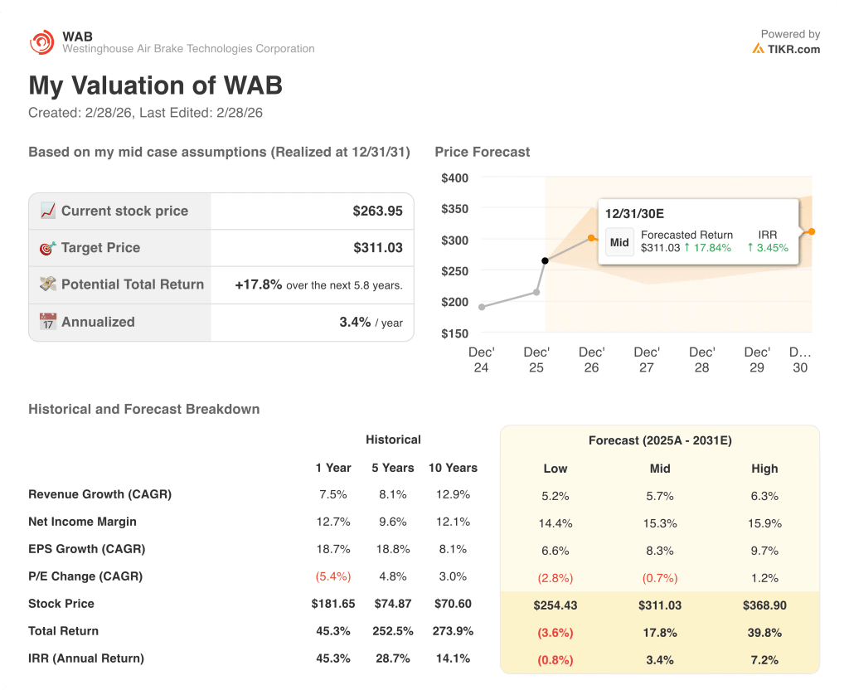Click the green arrow next to 17.84%

click(x=688, y=248)
